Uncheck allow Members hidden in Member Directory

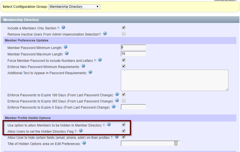[x=124, y=125]
